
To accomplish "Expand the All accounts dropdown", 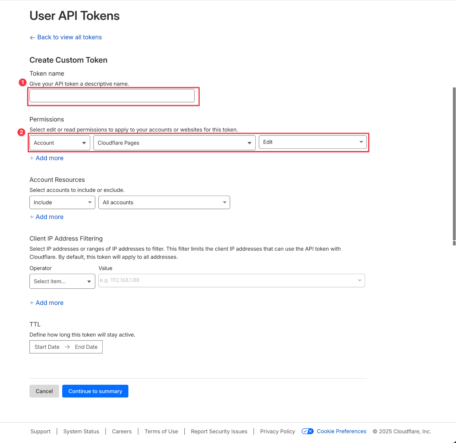I will (164, 202).
